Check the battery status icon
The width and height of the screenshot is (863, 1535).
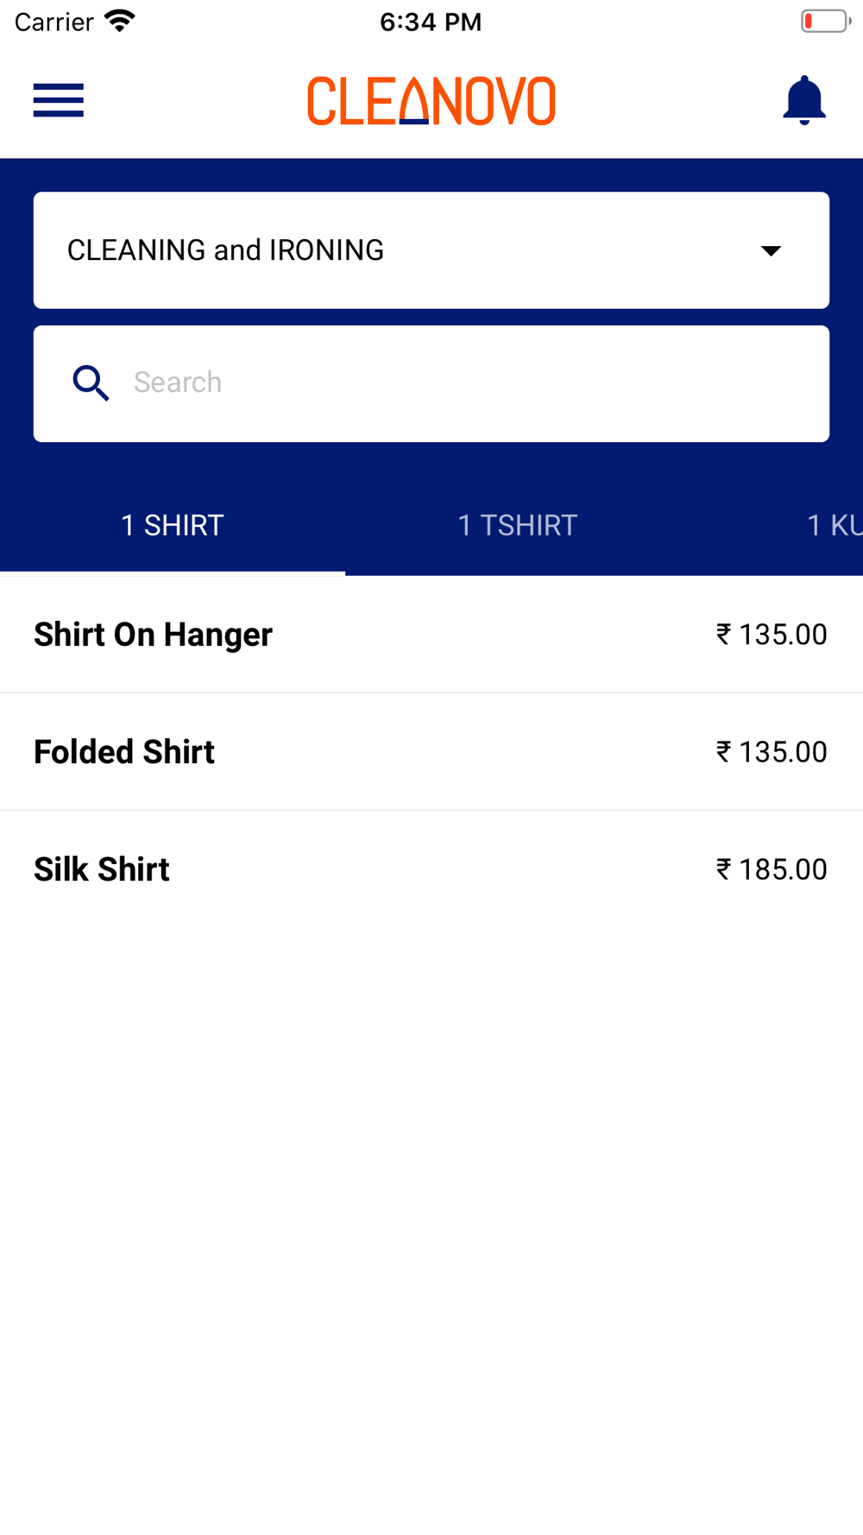826,21
